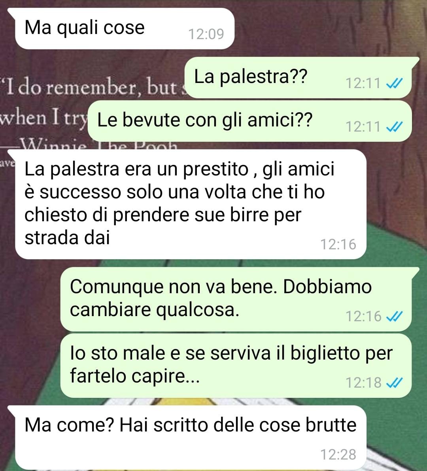Tap 12:16 timestamp on received long message
This screenshot has width=427, height=471.
338,244
